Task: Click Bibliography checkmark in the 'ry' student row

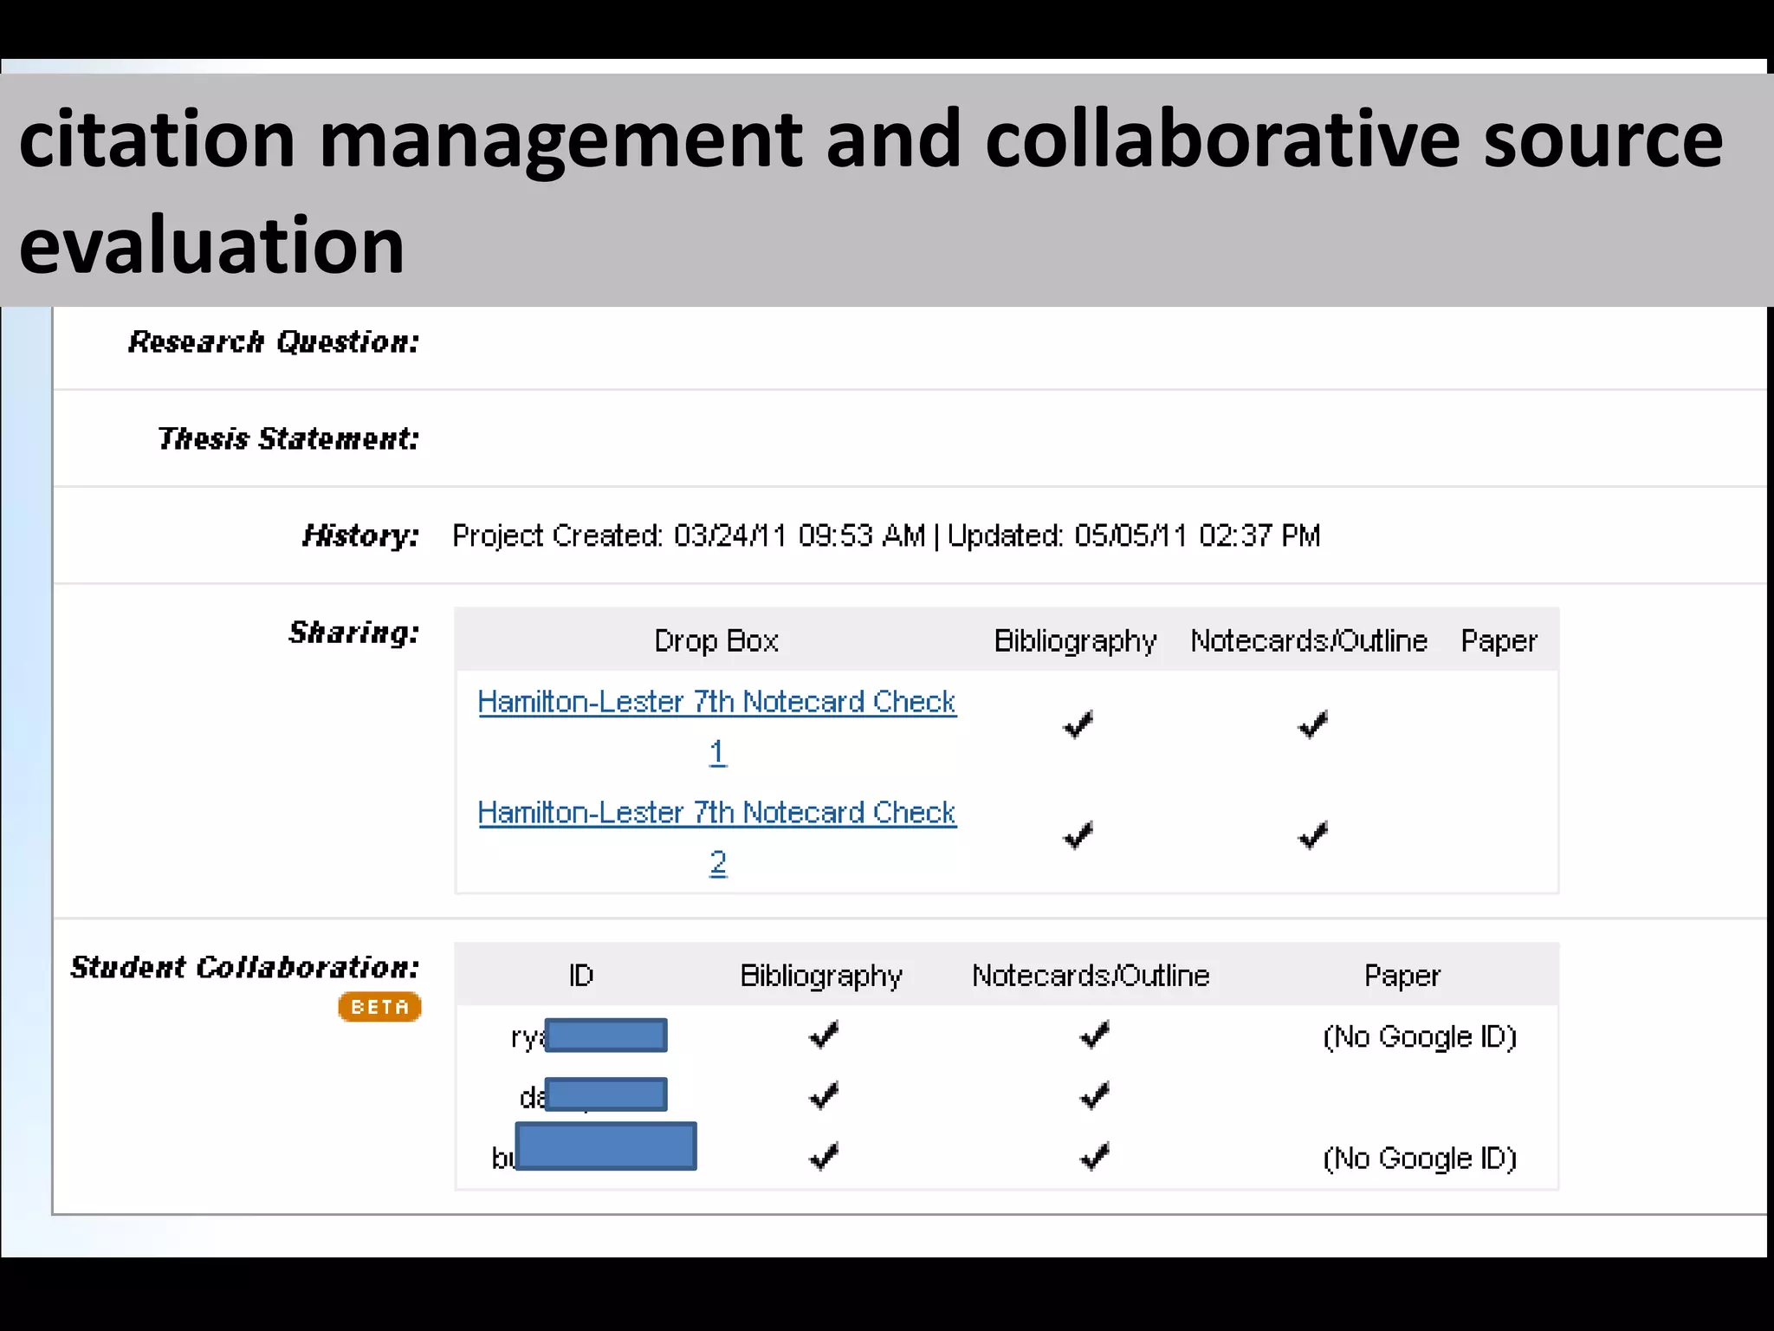Action: 824,1034
